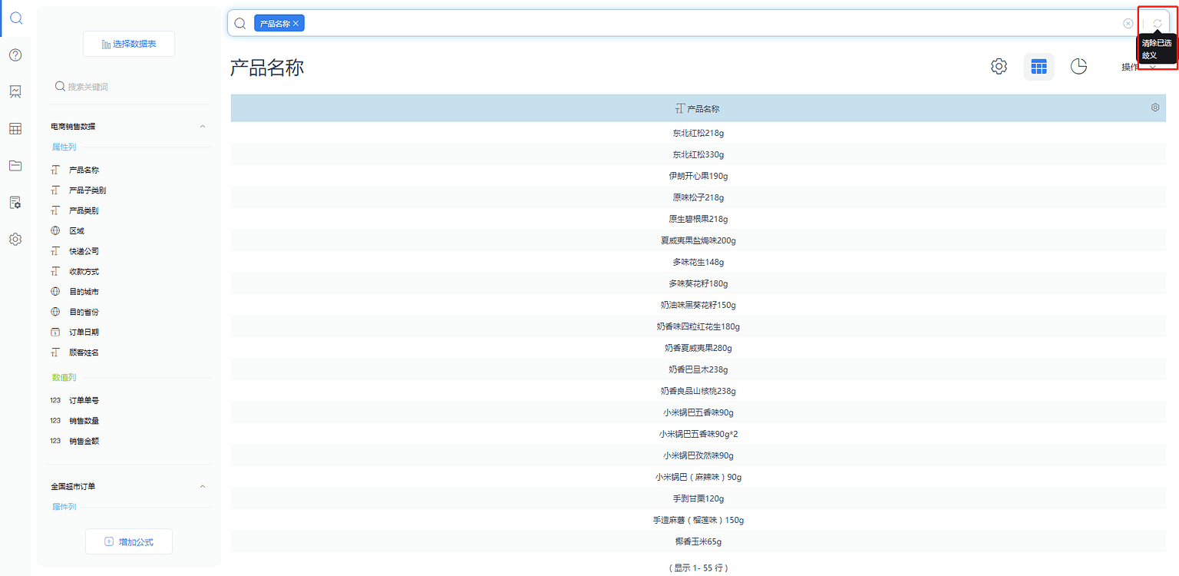This screenshot has width=1179, height=576.
Task: Click the 123 icon beside 订单单号
Action: point(55,400)
